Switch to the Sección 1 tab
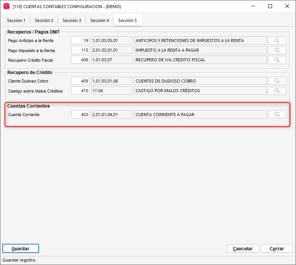Screen dimensions: 296x265 16,20
